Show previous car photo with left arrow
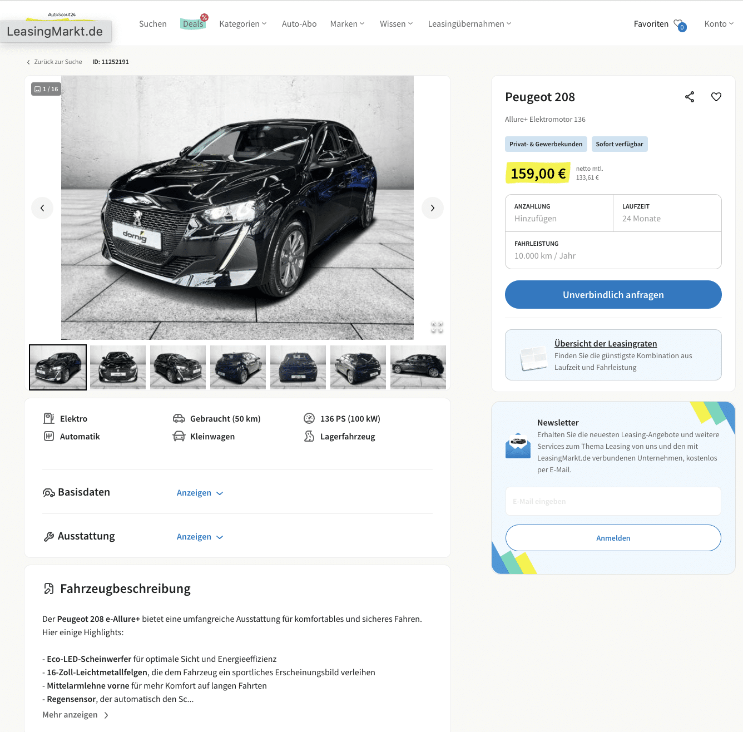The image size is (743, 732). pos(42,208)
